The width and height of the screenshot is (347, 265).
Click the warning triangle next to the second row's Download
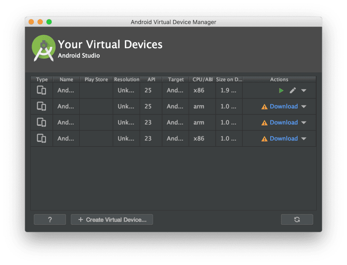click(264, 106)
